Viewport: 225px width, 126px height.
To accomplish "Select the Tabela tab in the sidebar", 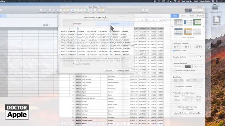I will point(175,16).
